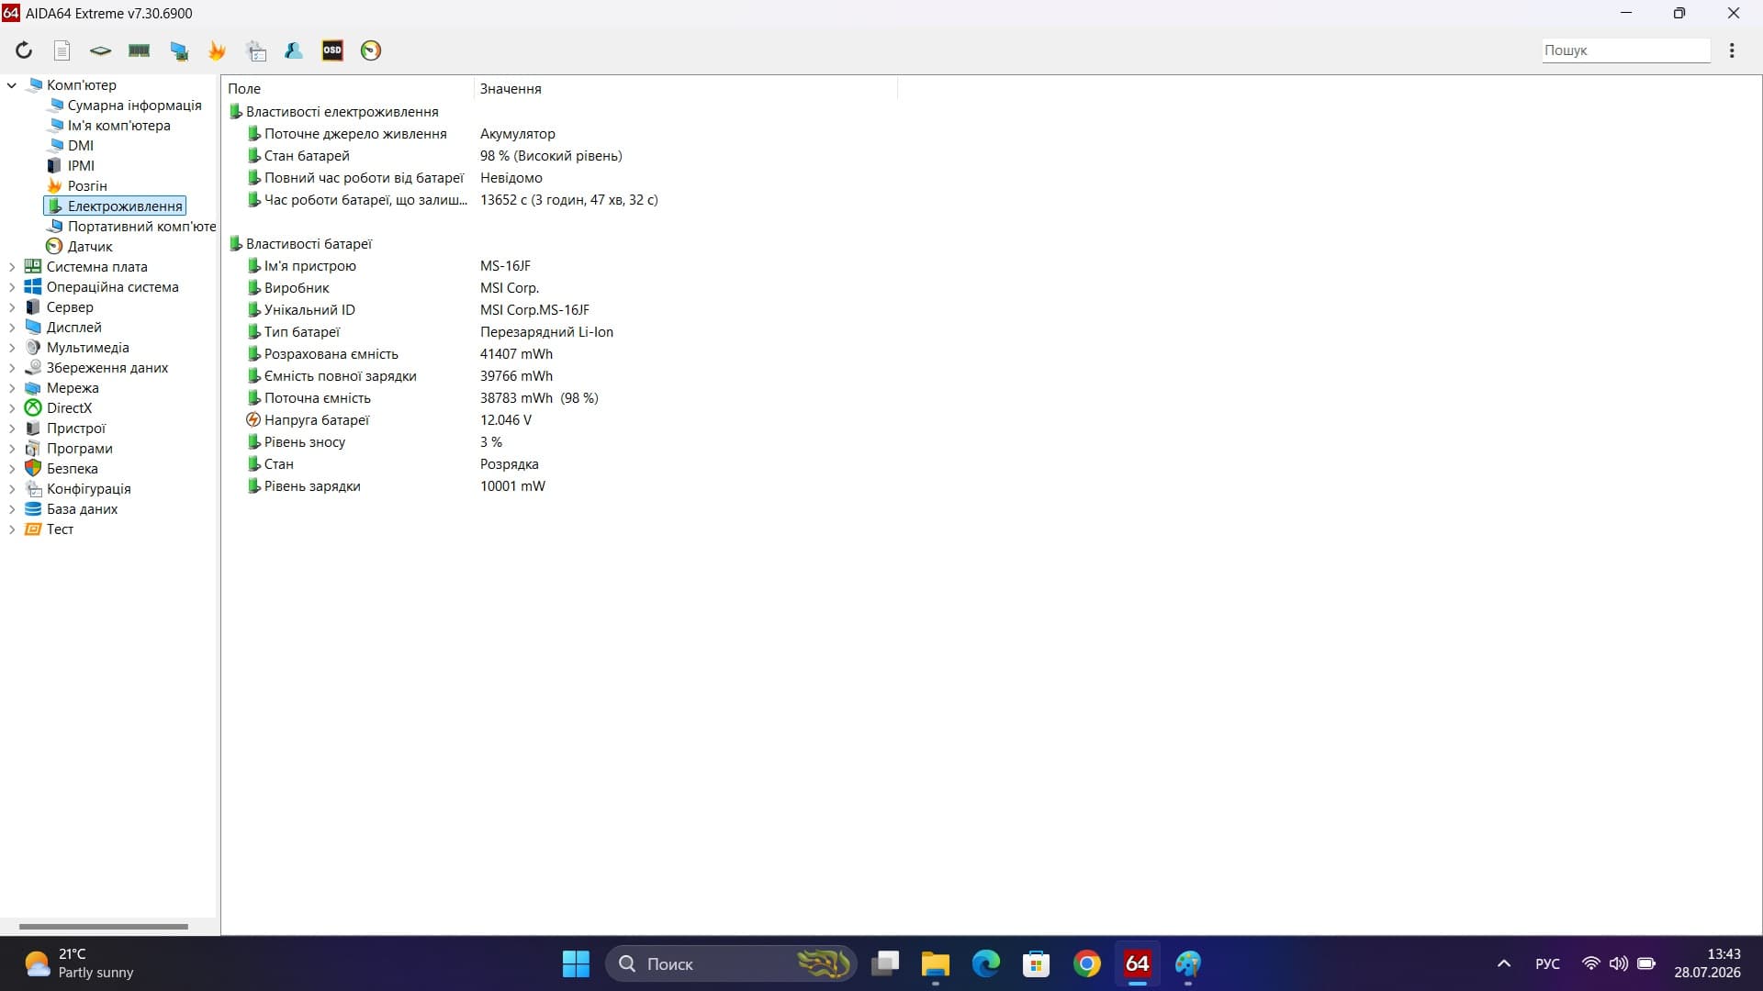Viewport: 1763px width, 991px height.
Task: Launch Microsoft Edge from taskbar
Action: (986, 963)
